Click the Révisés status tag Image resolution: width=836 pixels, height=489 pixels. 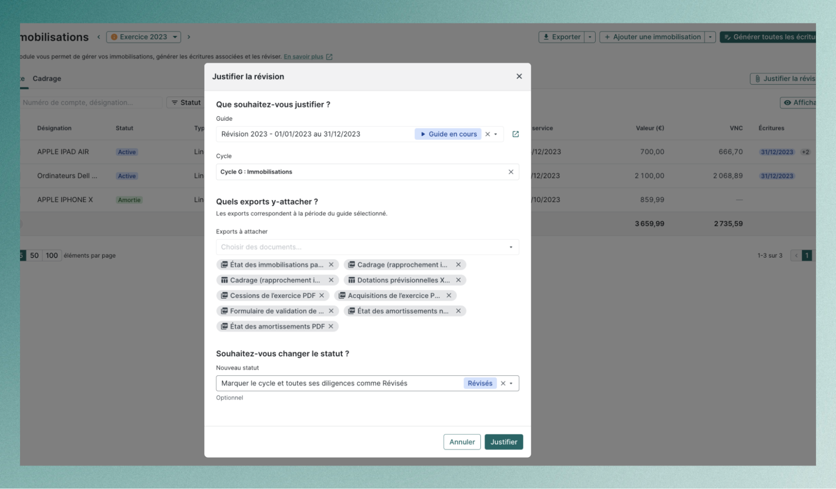pos(480,383)
